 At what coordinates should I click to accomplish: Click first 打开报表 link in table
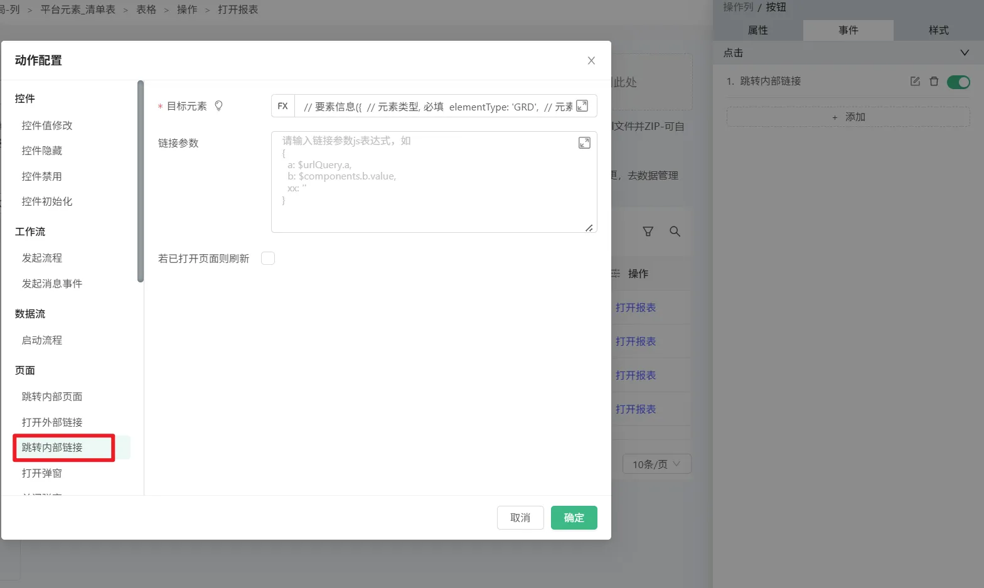coord(636,307)
